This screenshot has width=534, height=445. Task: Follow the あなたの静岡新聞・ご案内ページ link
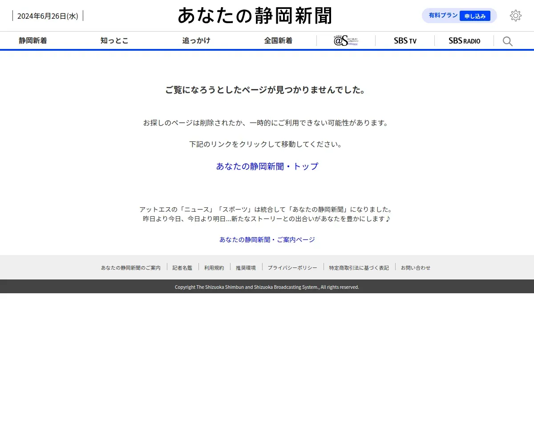click(x=267, y=239)
